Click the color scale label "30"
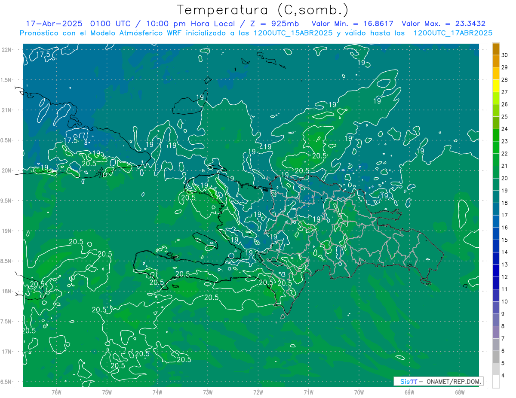 pos(504,55)
